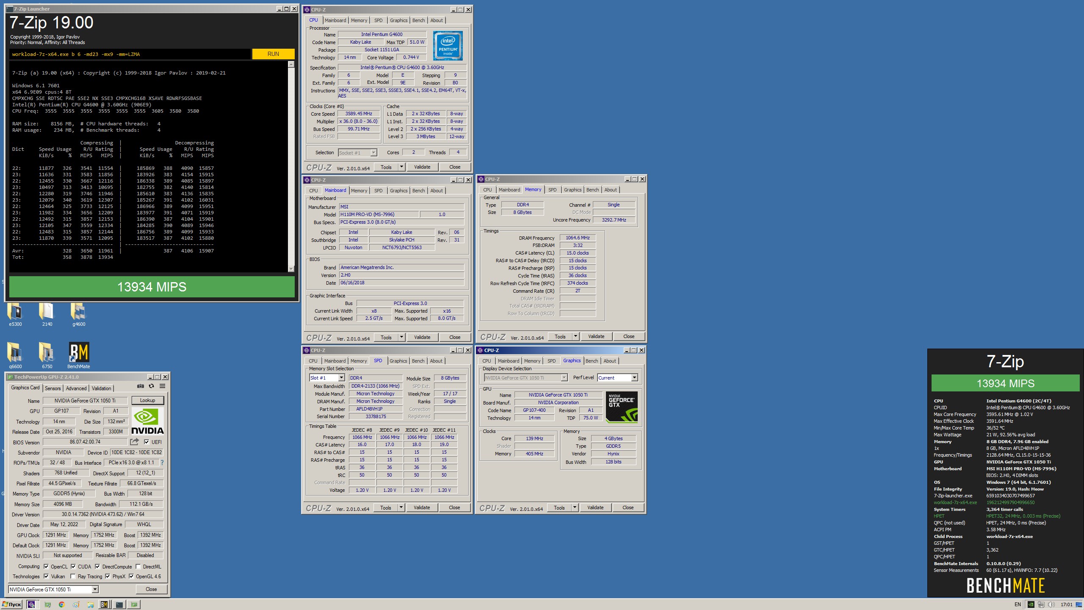This screenshot has width=1084, height=610.
Task: Click the NVIDIA tray icon
Action: tap(1031, 604)
